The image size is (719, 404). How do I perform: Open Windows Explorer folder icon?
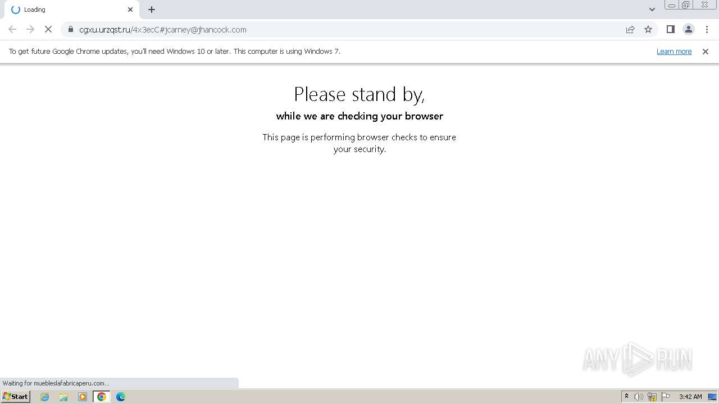tap(63, 397)
